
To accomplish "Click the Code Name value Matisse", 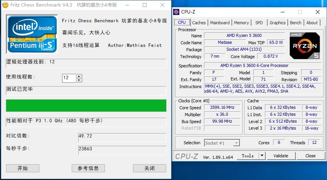I will (225, 42).
